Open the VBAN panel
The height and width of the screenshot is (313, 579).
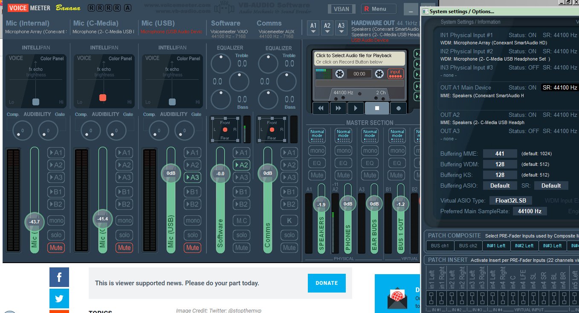(x=342, y=9)
